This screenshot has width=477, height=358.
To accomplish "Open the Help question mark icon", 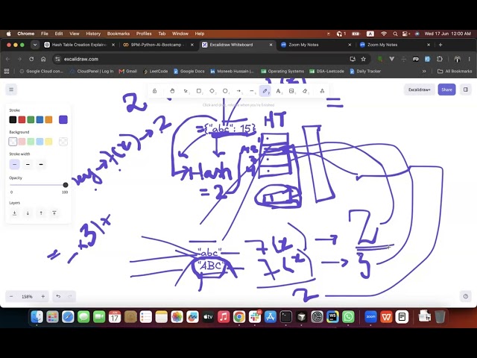I will tap(465, 296).
